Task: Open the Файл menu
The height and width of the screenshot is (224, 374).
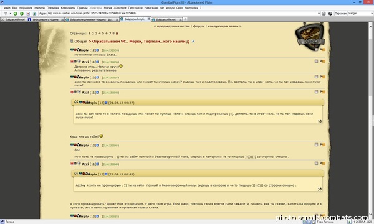Action: pyautogui.click(x=7, y=8)
